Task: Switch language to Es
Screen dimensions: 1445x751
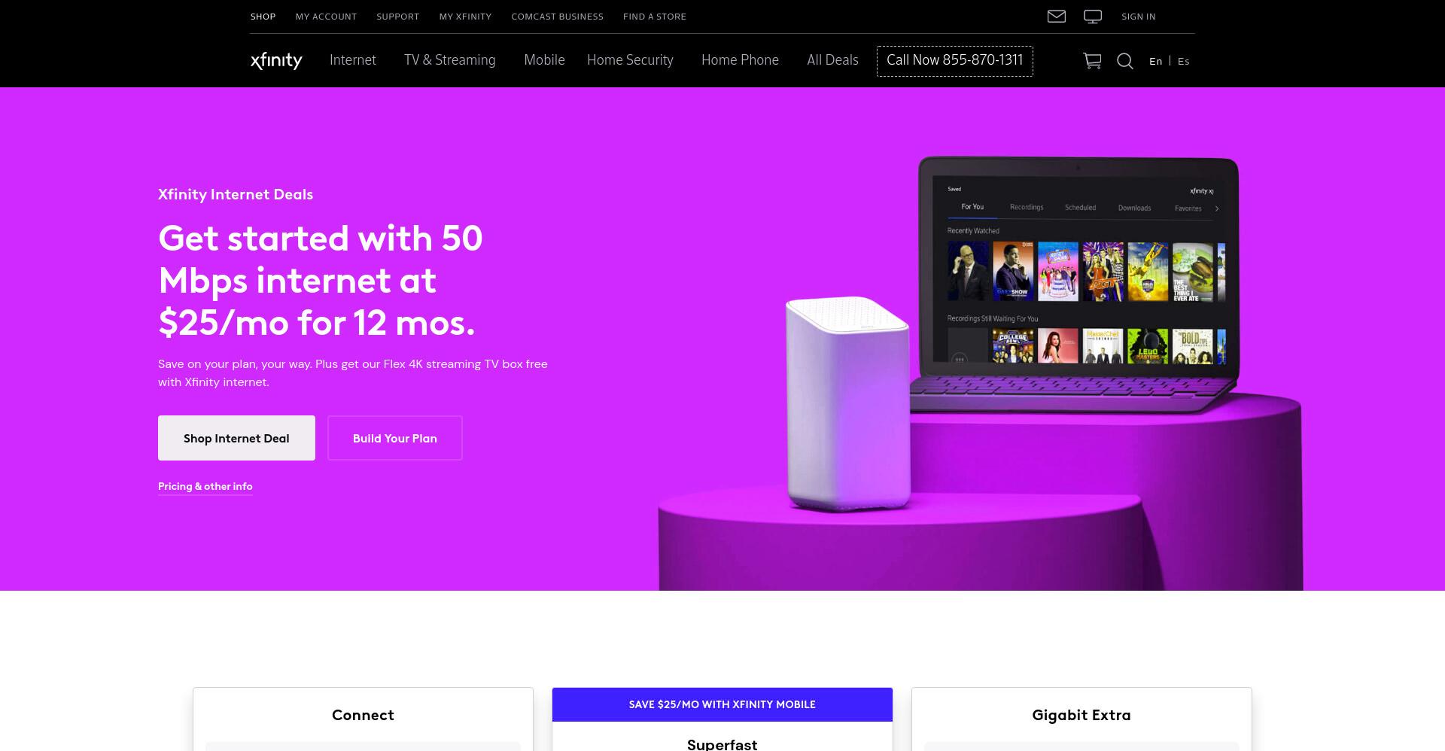Action: tap(1184, 62)
